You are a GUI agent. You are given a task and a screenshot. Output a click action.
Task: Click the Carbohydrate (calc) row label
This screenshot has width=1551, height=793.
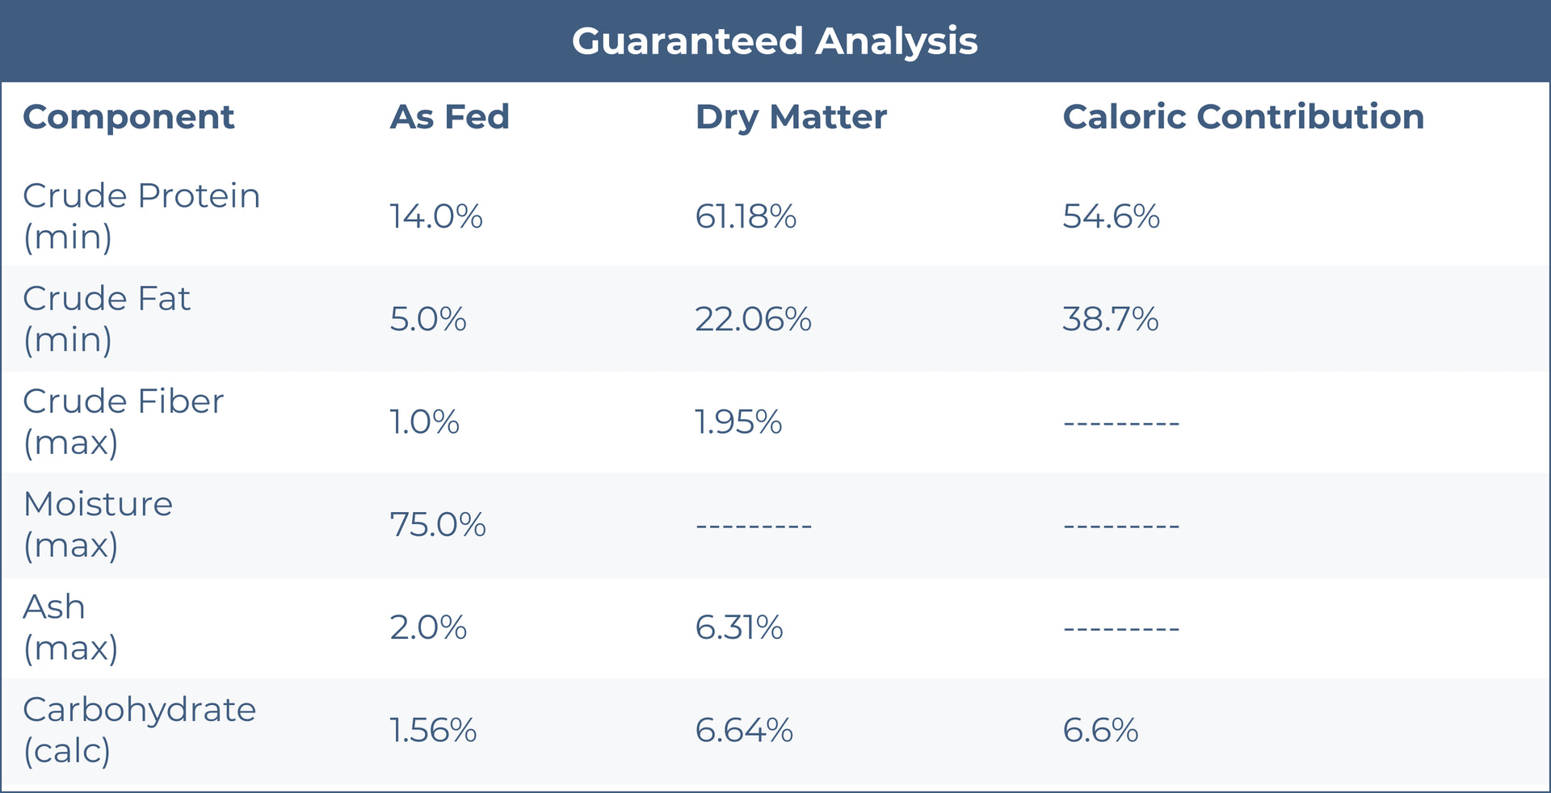pyautogui.click(x=139, y=729)
